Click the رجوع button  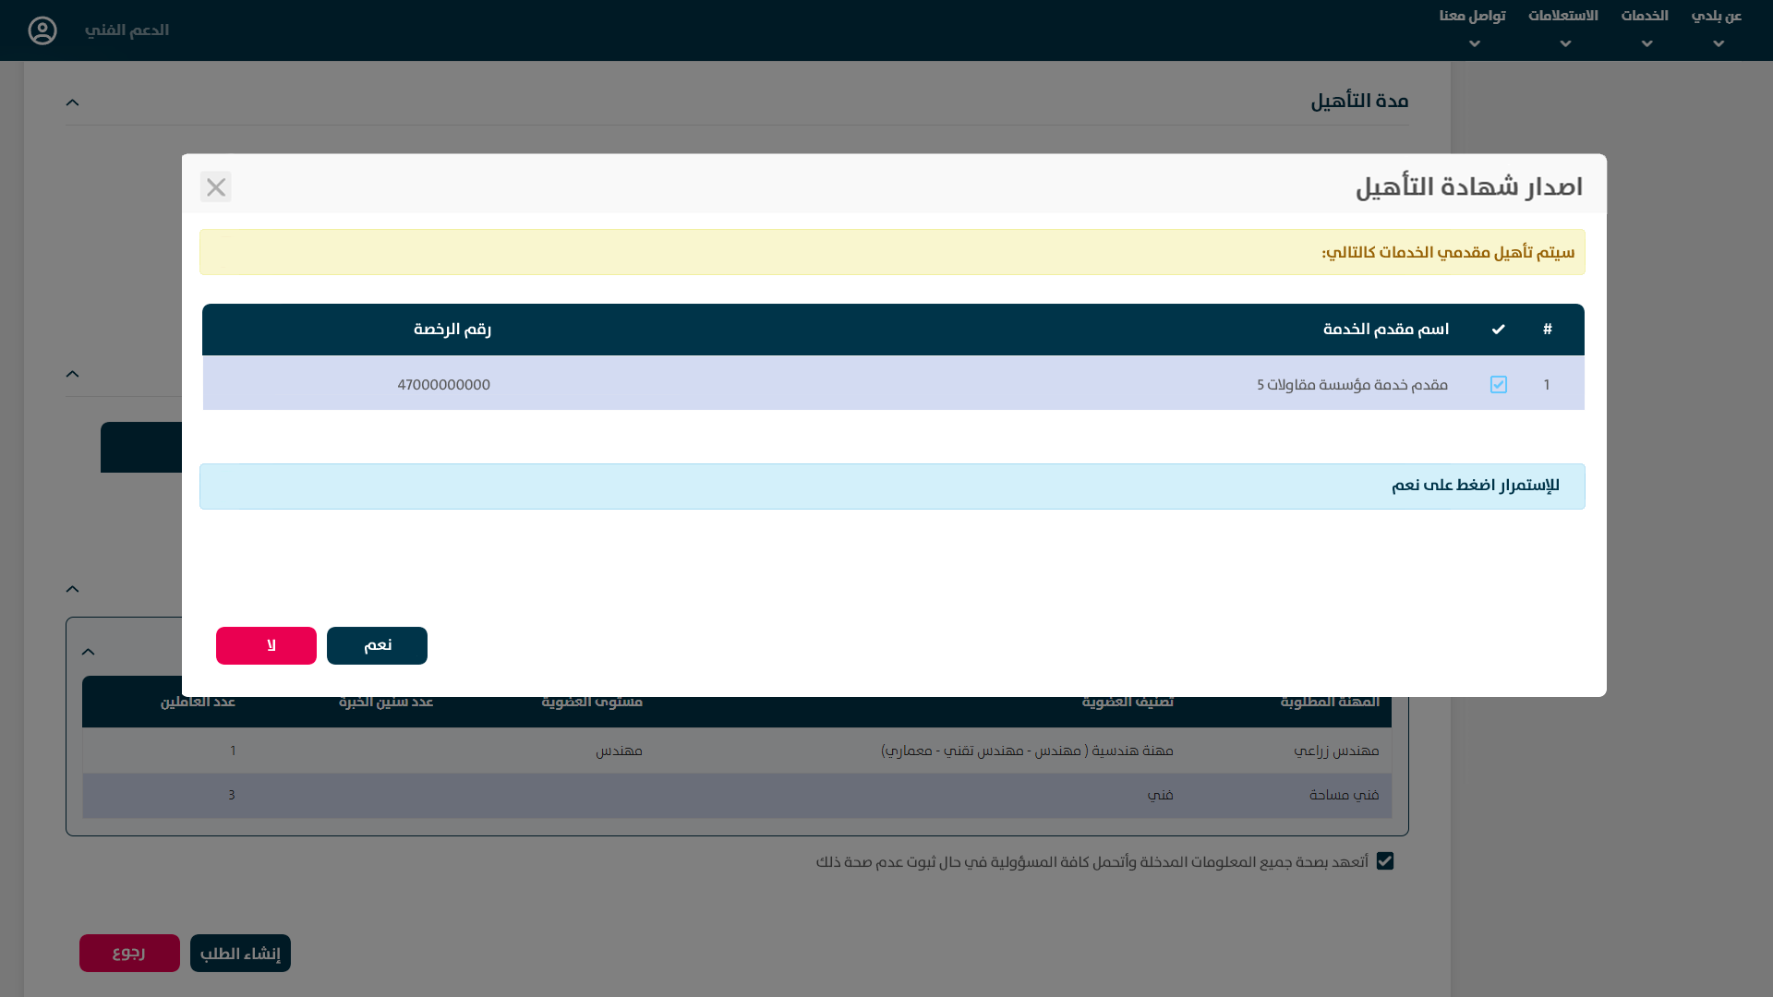click(x=129, y=953)
